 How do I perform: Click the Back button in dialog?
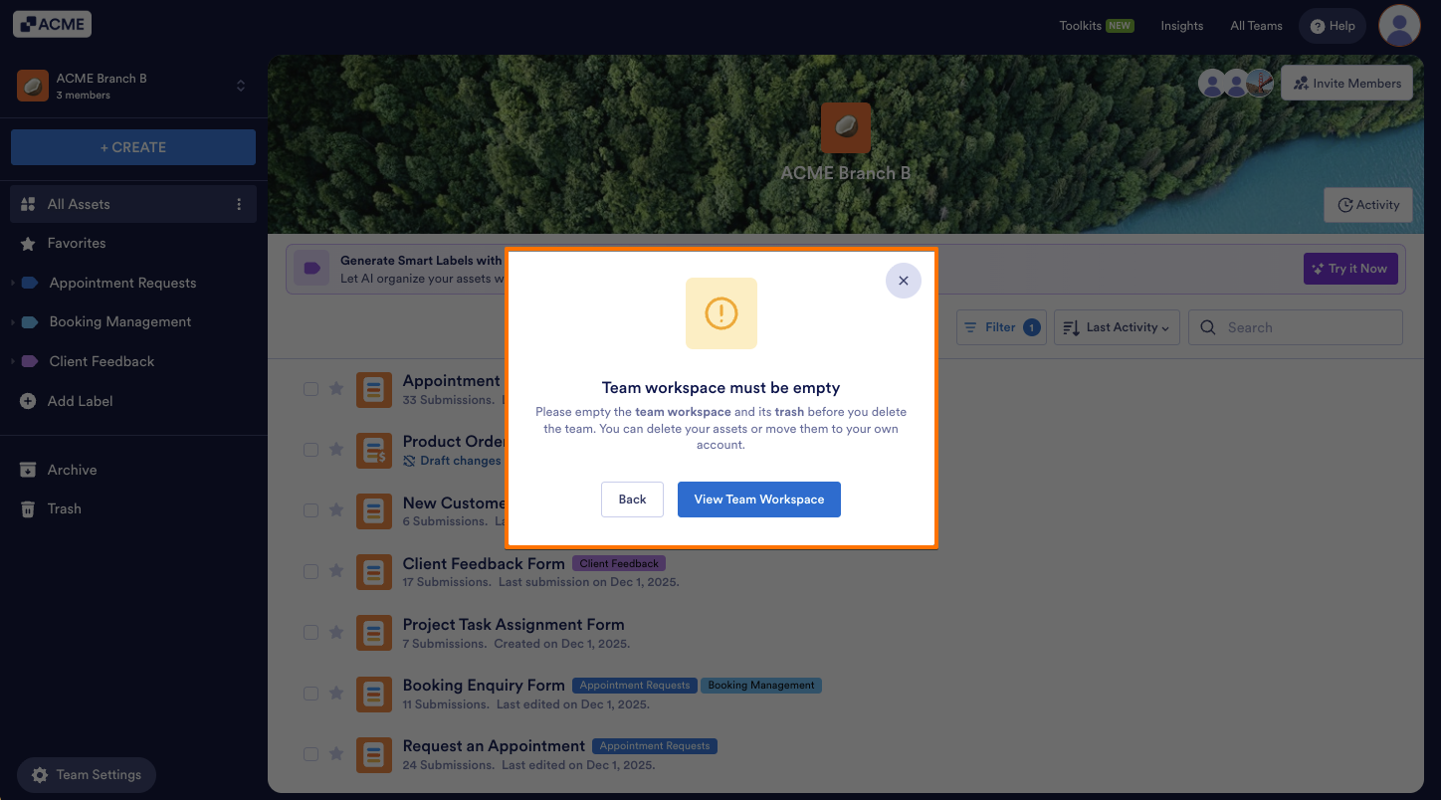click(x=632, y=500)
